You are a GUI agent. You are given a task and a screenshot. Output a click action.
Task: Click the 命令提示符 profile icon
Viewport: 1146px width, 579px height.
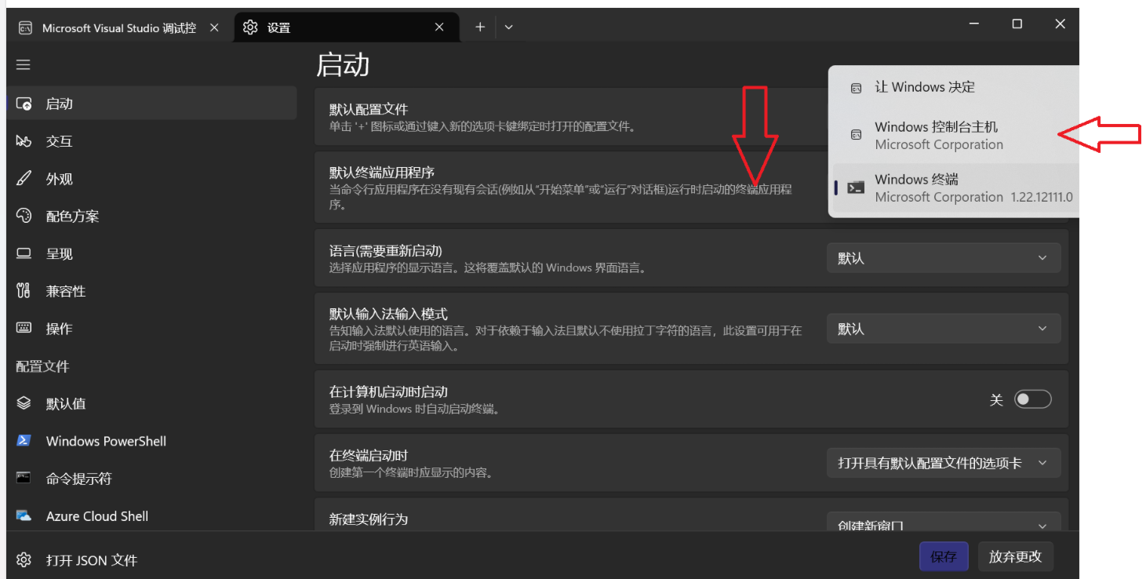[x=24, y=478]
